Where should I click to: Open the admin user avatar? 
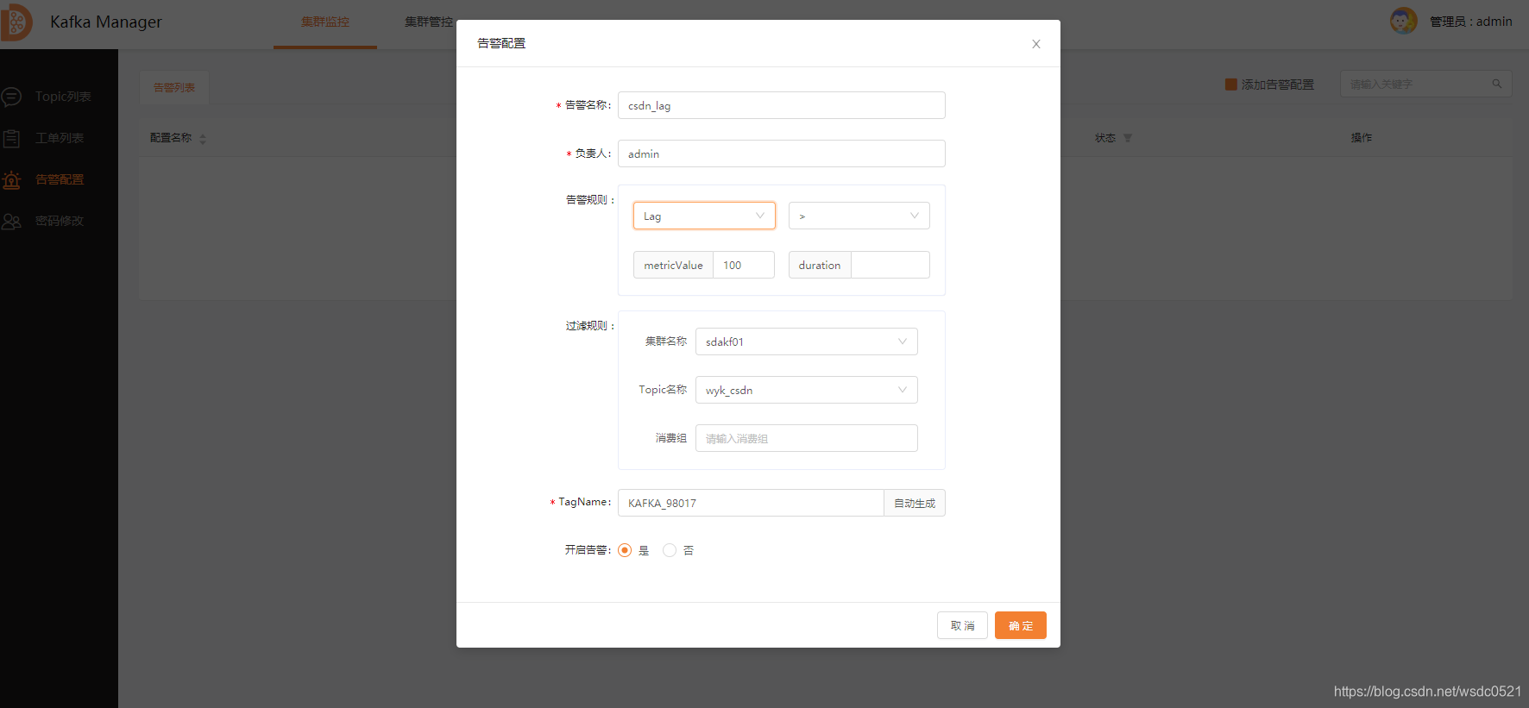click(x=1403, y=21)
